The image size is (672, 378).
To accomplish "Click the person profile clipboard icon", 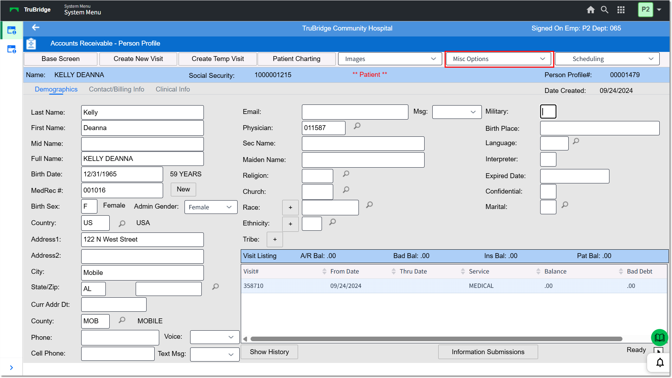I will coord(31,44).
